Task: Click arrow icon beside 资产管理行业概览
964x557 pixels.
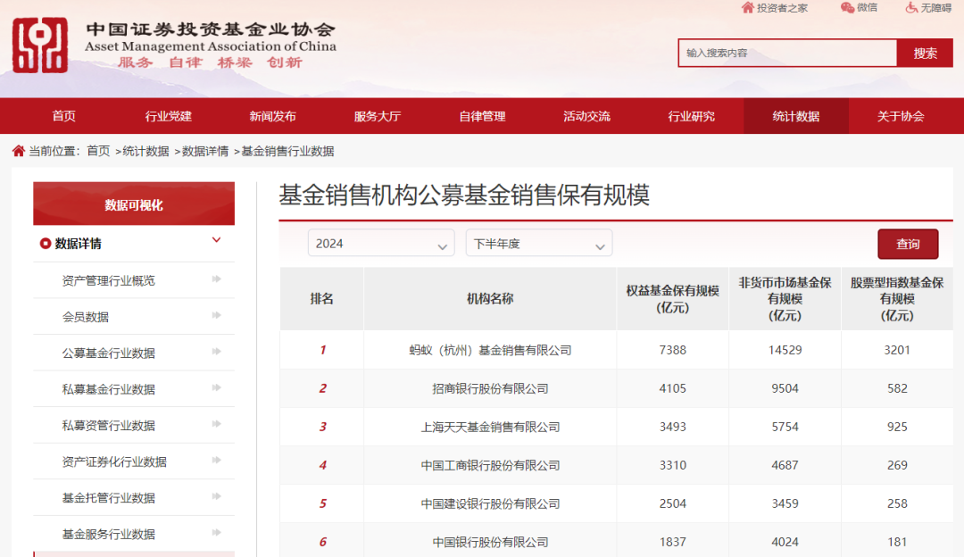Action: click(x=216, y=279)
